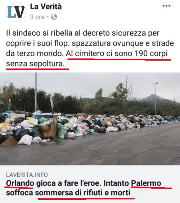180x203 pixels.
Task: Click the cardboard box in trash pile
Action: (49, 131)
